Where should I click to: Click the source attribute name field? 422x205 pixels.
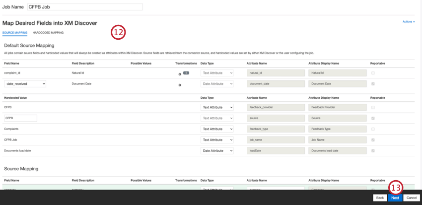point(276,118)
